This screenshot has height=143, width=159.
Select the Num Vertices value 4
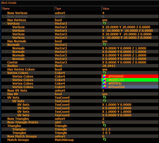coord(103,13)
